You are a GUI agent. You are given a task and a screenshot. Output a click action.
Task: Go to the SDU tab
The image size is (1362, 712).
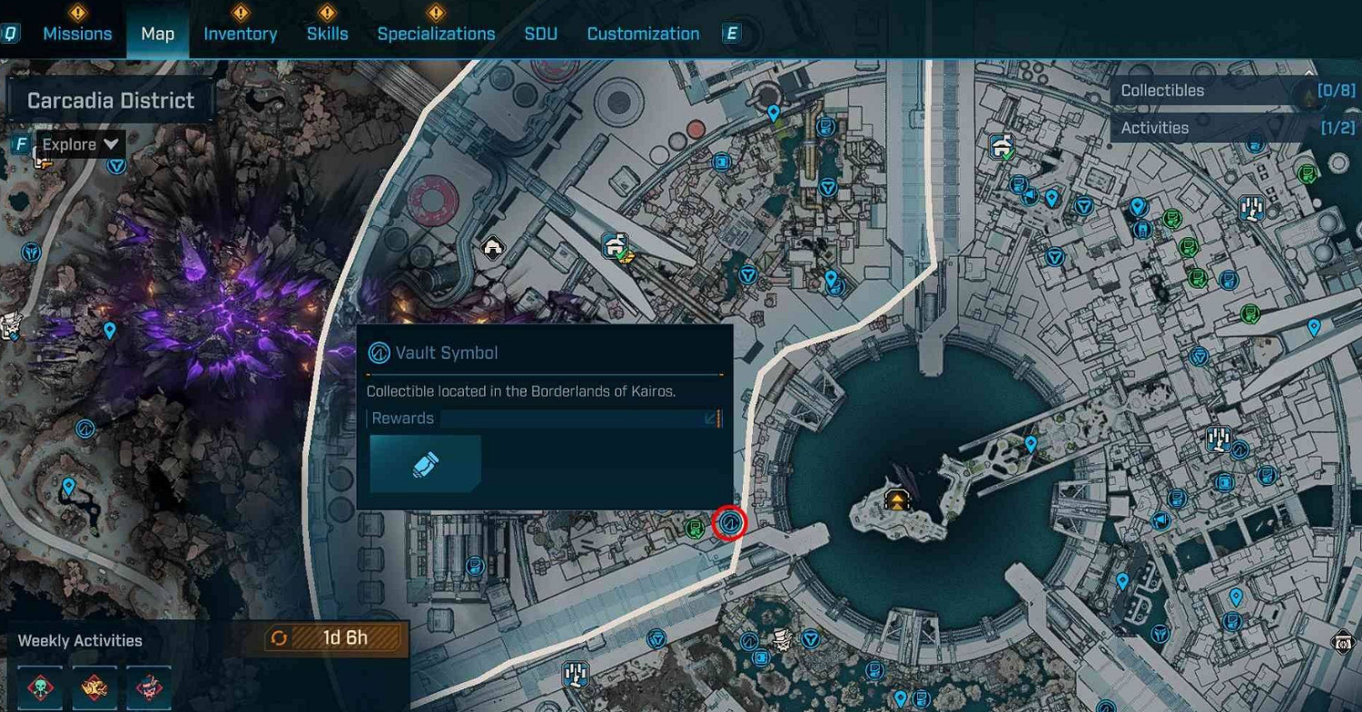[x=540, y=35]
